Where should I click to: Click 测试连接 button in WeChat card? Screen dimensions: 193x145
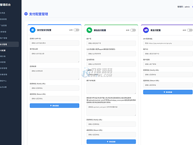click(x=111, y=142)
